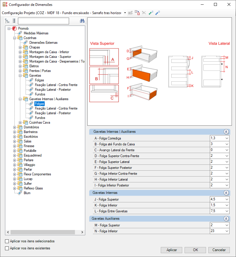Click the Dimensões Externas tag icon

tap(25, 43)
